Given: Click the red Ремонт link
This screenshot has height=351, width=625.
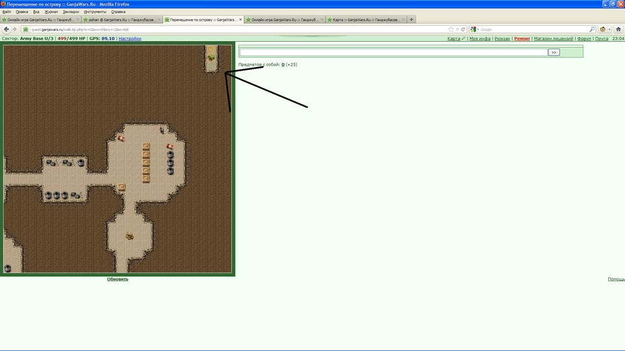Looking at the screenshot, I should pyautogui.click(x=522, y=39).
